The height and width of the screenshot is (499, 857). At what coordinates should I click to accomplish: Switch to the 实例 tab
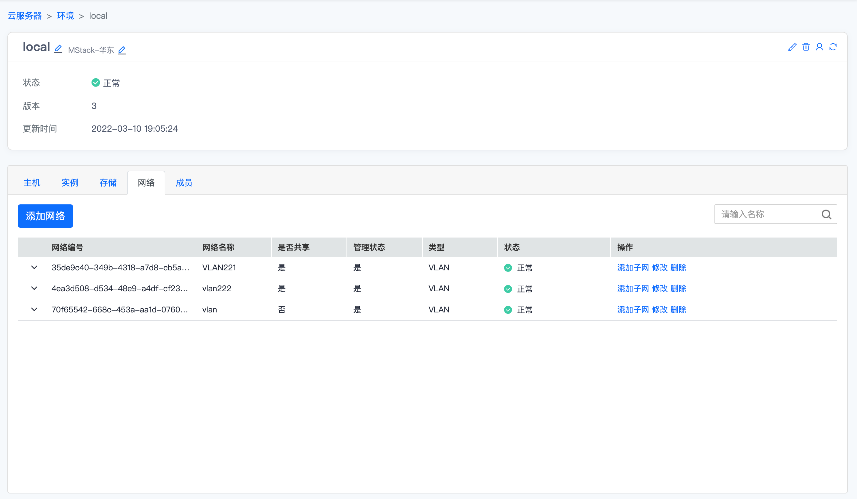tap(70, 183)
